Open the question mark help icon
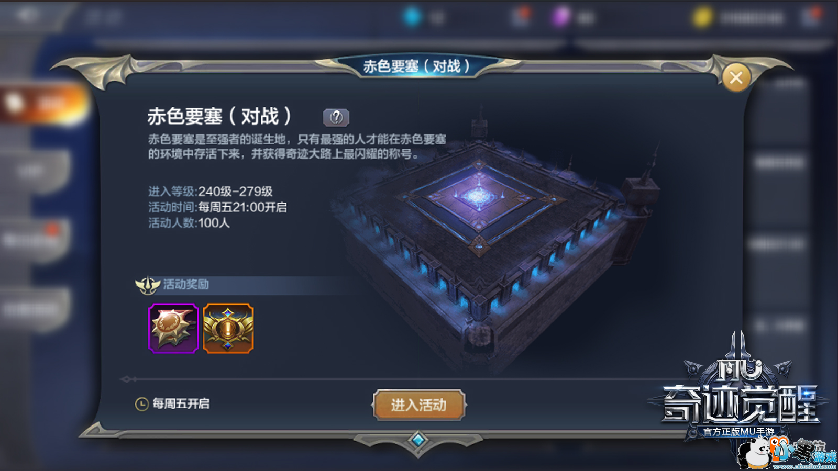Screen dimensions: 838x471 click(336, 117)
